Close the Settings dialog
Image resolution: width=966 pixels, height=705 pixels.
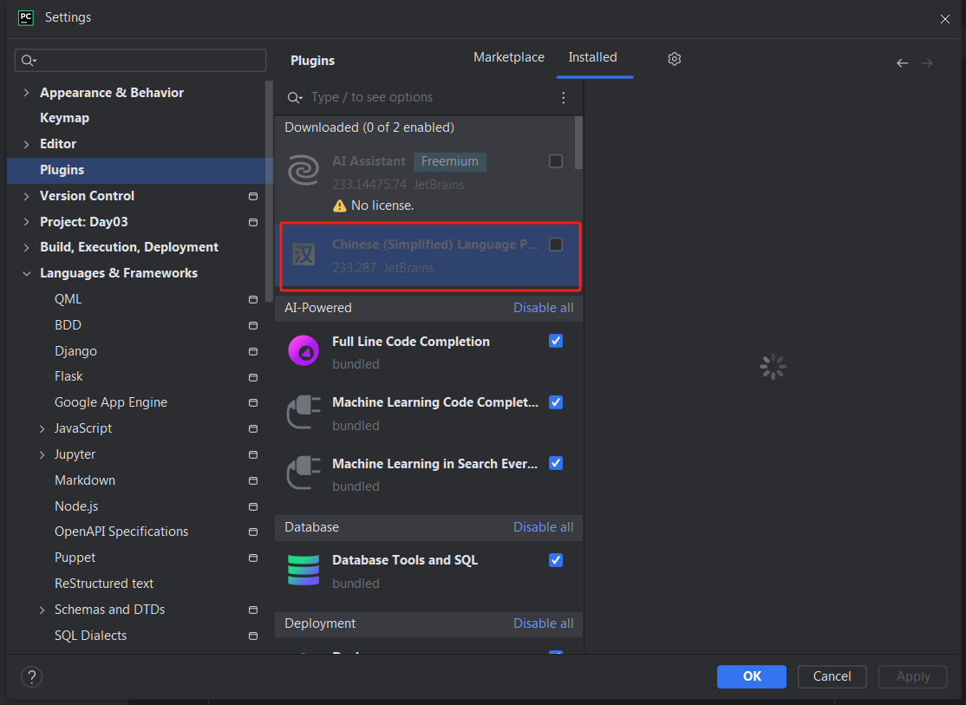[x=944, y=19]
